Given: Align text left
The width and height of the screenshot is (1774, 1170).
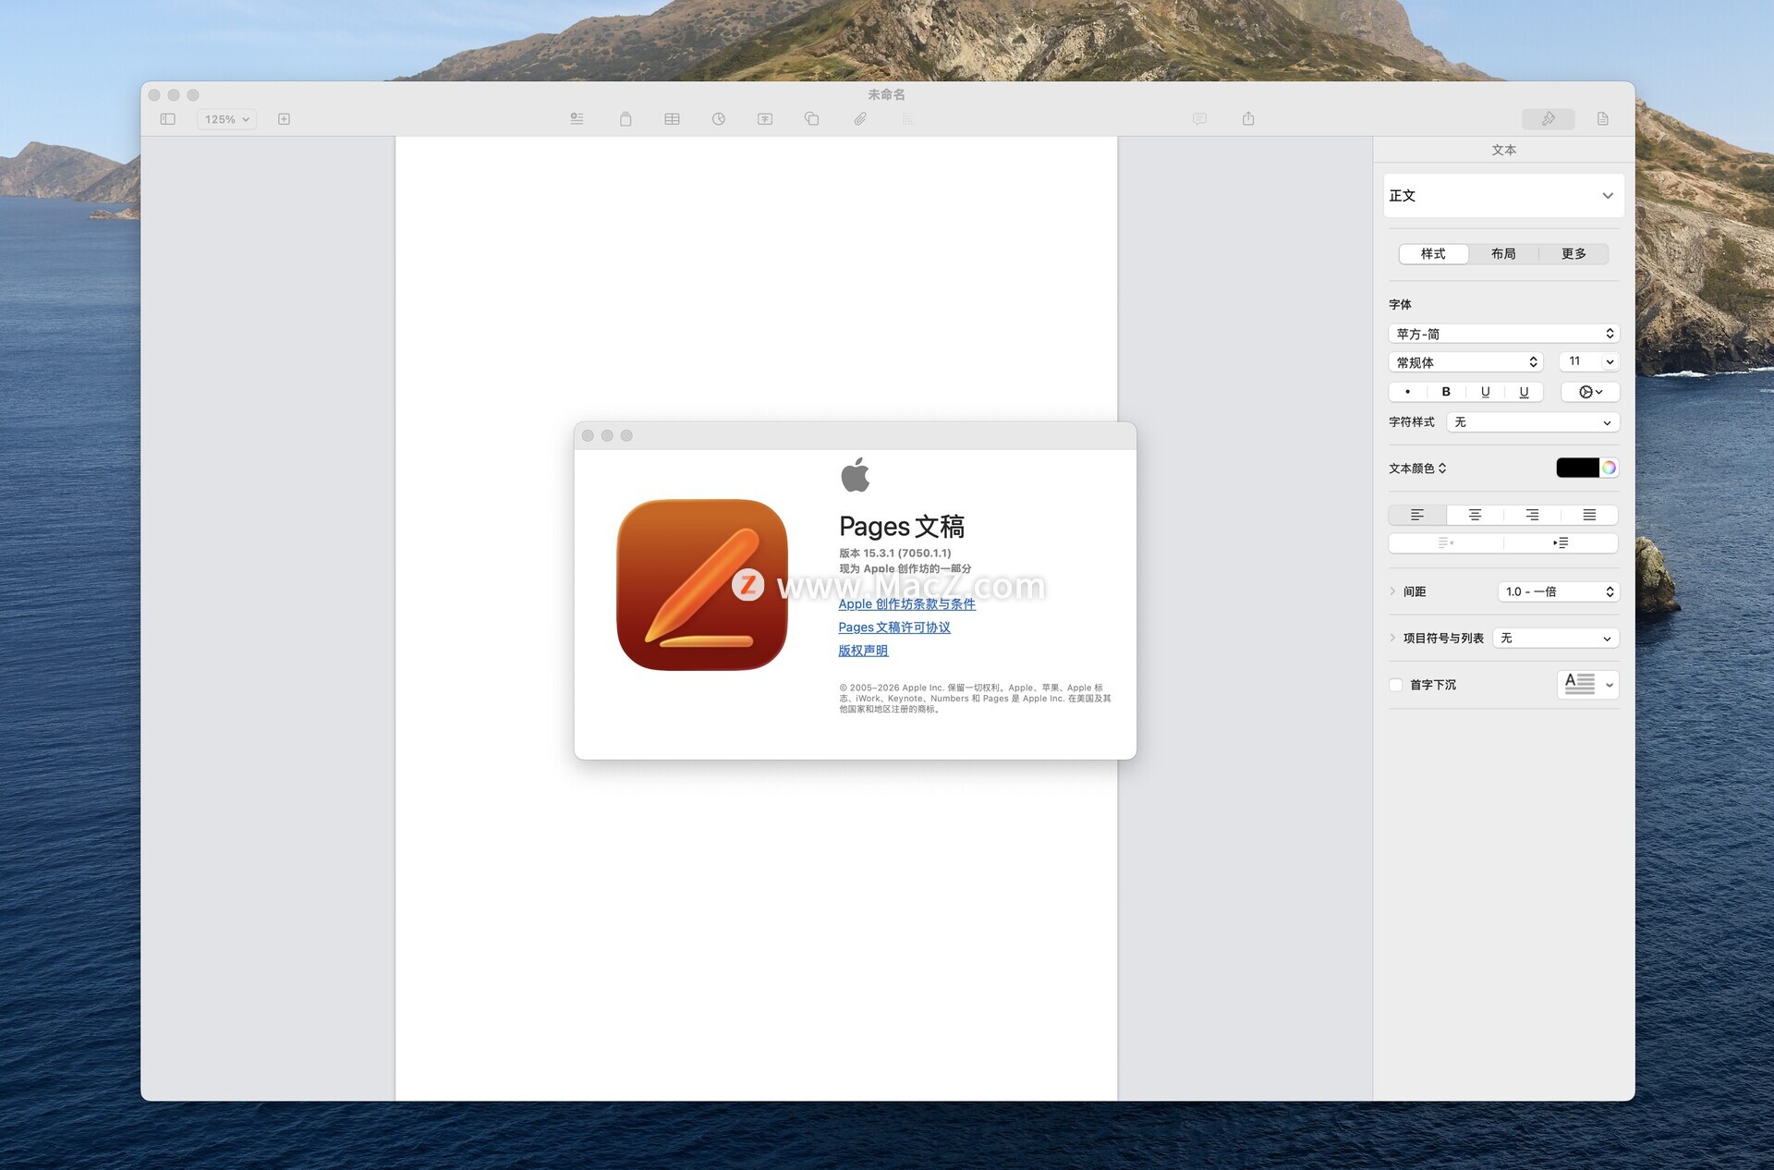Looking at the screenshot, I should (1417, 515).
